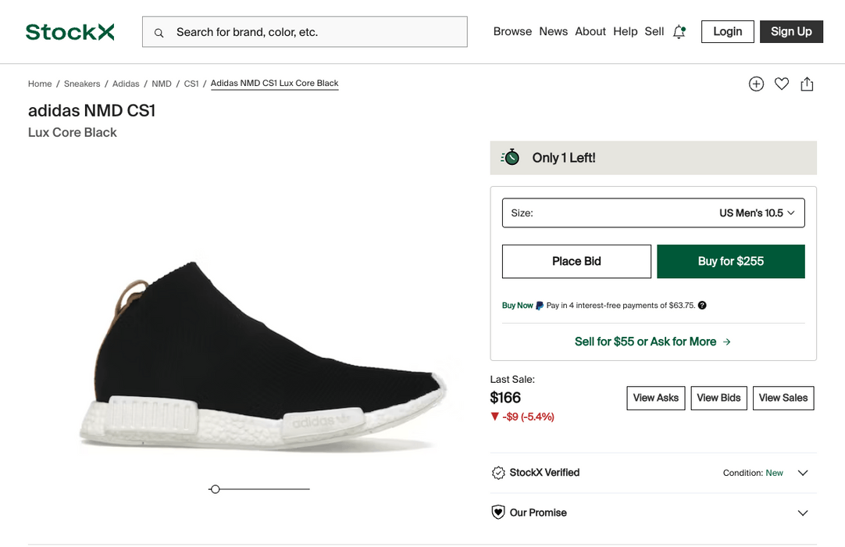Click the product image rotation slider handle
The width and height of the screenshot is (845, 547).
215,489
